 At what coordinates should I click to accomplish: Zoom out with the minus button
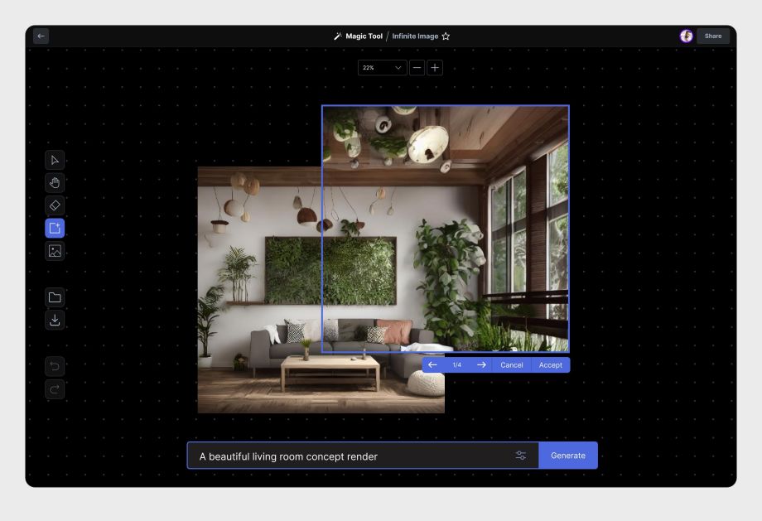[x=417, y=68]
